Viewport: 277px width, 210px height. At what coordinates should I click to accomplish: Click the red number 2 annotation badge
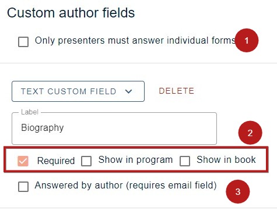250,133
